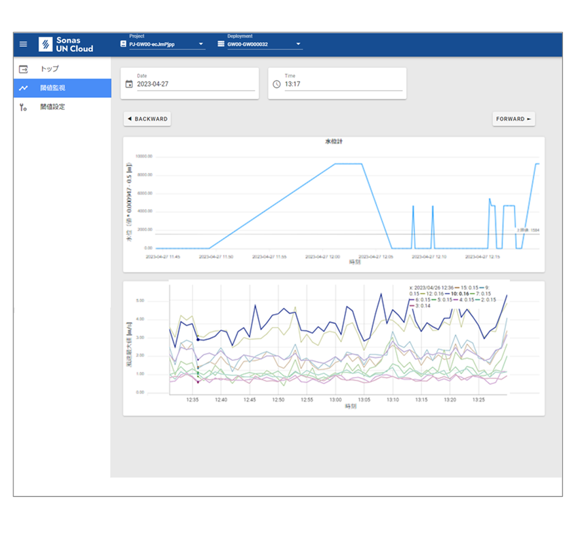Screen dimensions: 581x559
Task: Click the 水位計 chart title
Action: click(334, 142)
